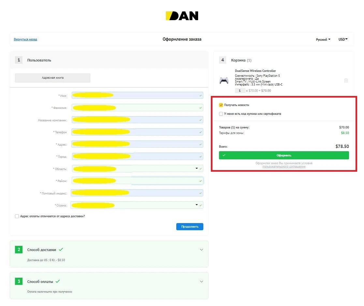
Task: Click the DualSense controller product thumbnail
Action: pyautogui.click(x=224, y=81)
